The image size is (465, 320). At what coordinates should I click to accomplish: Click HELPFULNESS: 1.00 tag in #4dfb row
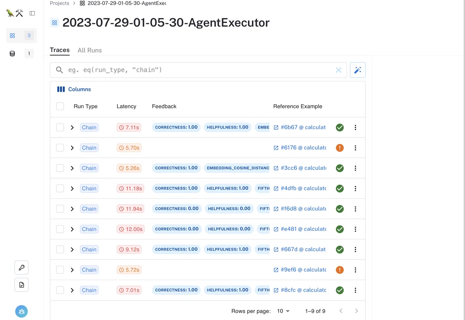coord(227,188)
